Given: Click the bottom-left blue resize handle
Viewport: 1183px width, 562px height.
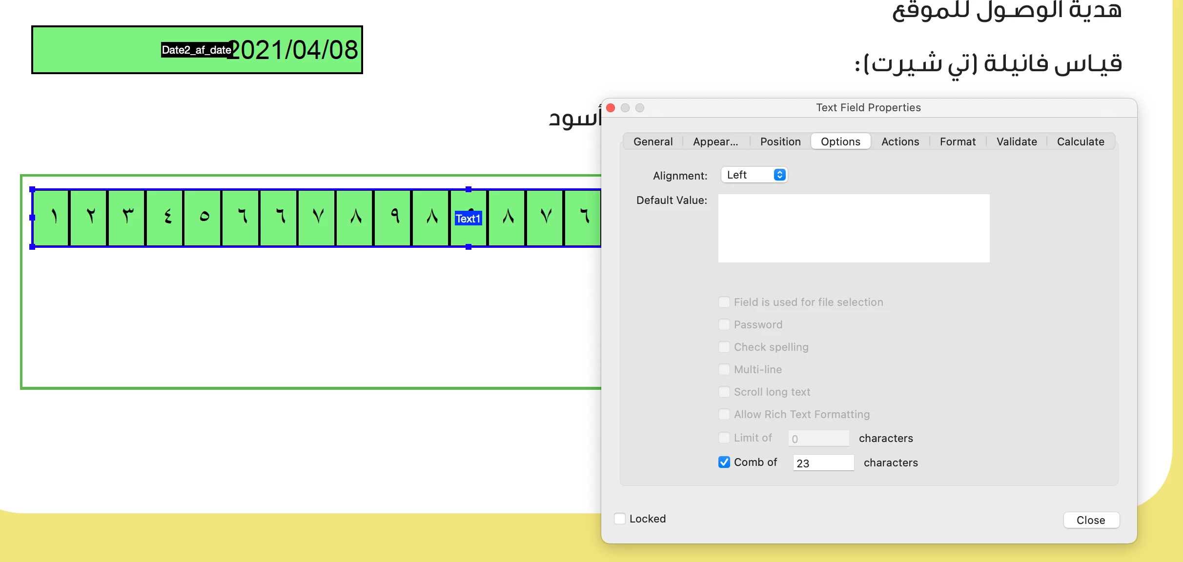Looking at the screenshot, I should (x=32, y=247).
